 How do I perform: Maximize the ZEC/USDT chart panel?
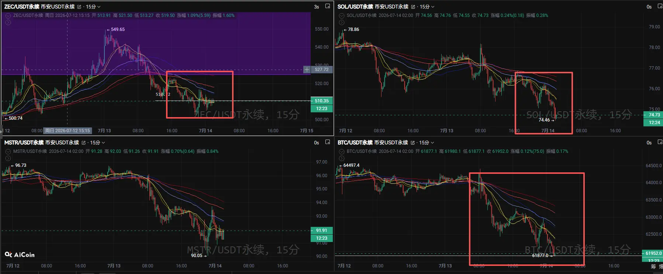point(328,6)
